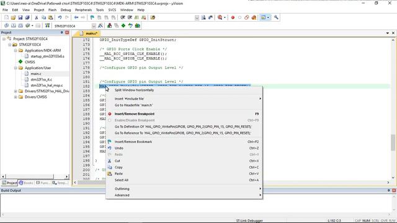
Task: Create a new file with toolbar icon
Action: 7,17
